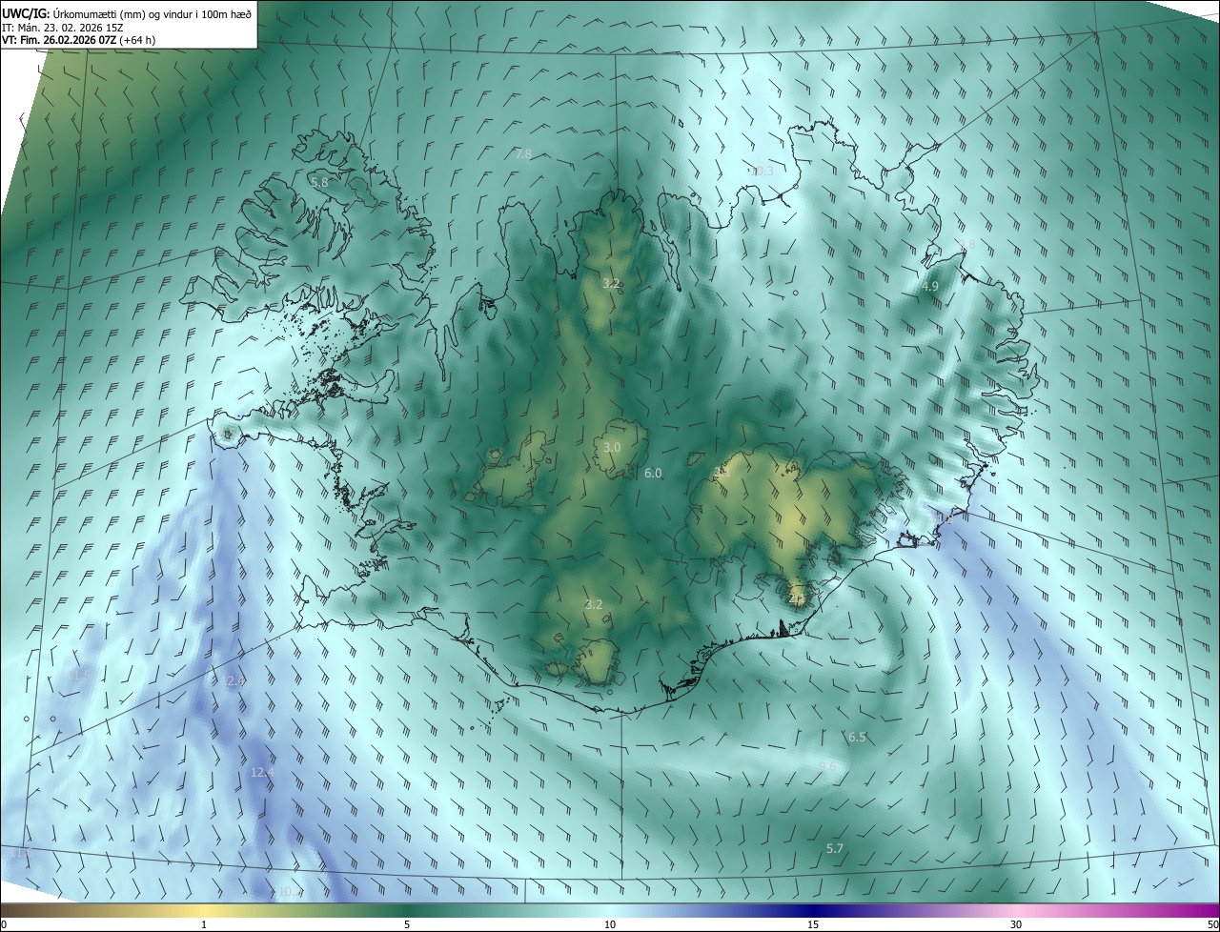Image resolution: width=1220 pixels, height=932 pixels.
Task: Click the 7.8 value on the map
Action: point(523,153)
